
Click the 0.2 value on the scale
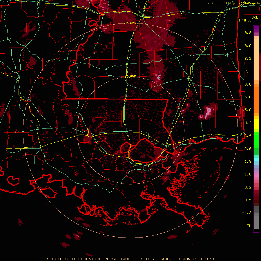(248, 187)
